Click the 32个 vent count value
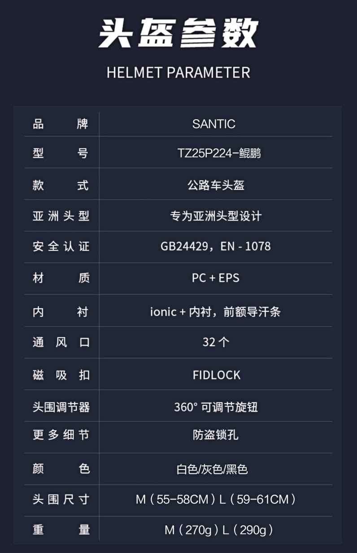The image size is (357, 553). tap(216, 342)
